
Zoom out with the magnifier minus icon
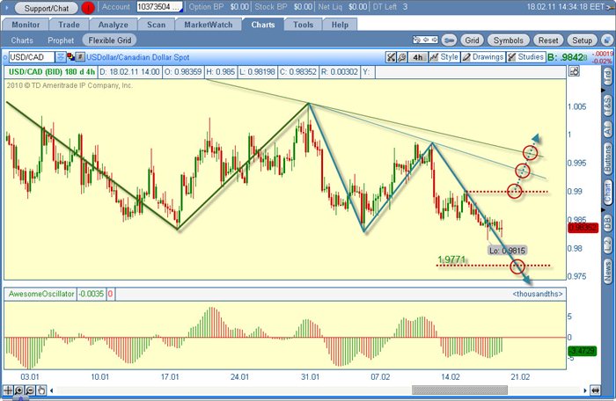(30, 390)
